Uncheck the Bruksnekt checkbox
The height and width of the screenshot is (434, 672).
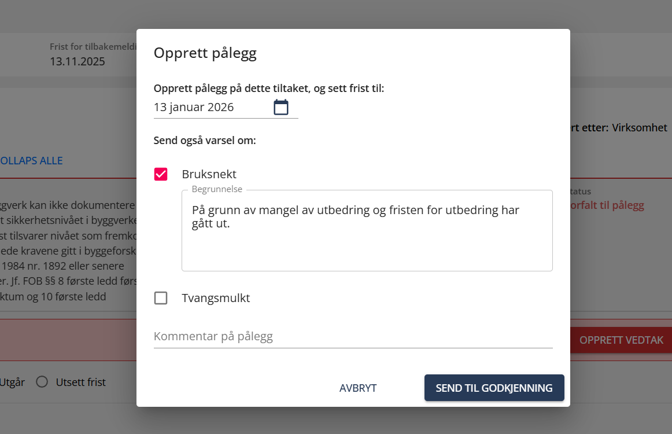pyautogui.click(x=161, y=174)
